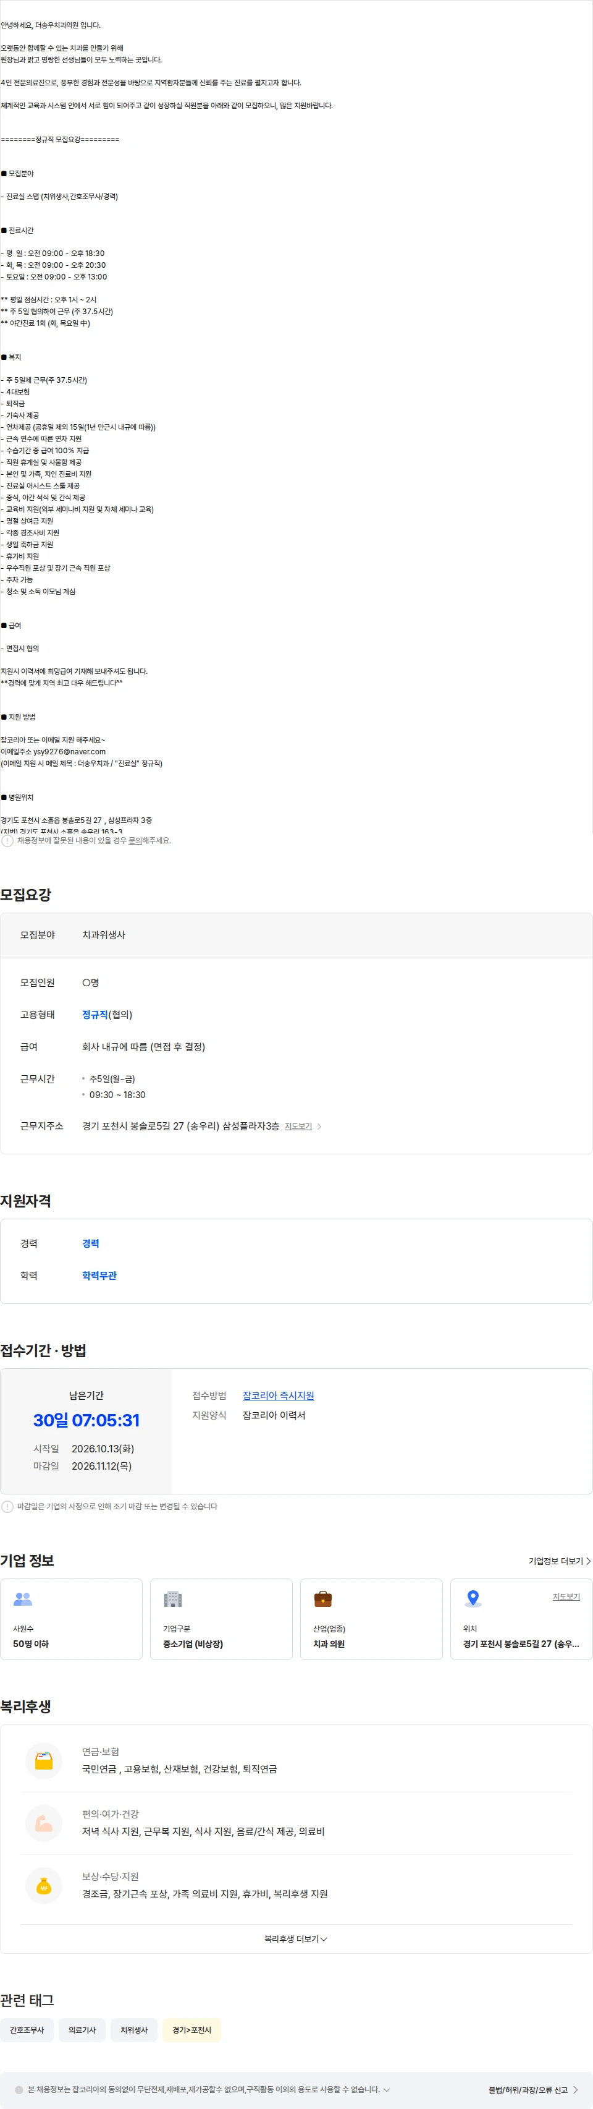This screenshot has height=2109, width=593.
Task: Click 치과 의원 industry text
Action: point(329,1644)
